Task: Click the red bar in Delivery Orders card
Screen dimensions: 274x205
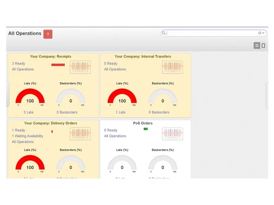Action: pos(52,132)
